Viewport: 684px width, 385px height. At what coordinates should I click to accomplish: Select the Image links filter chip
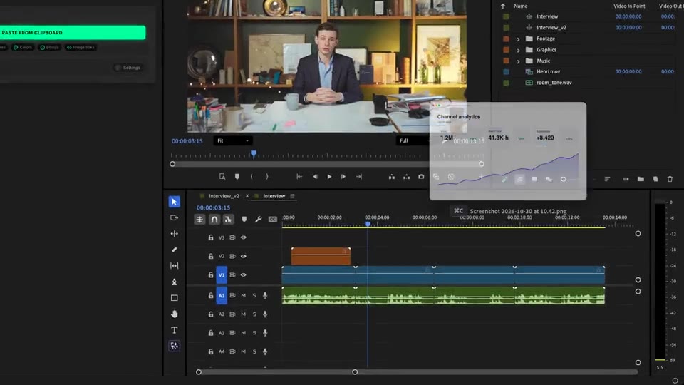[x=81, y=47]
